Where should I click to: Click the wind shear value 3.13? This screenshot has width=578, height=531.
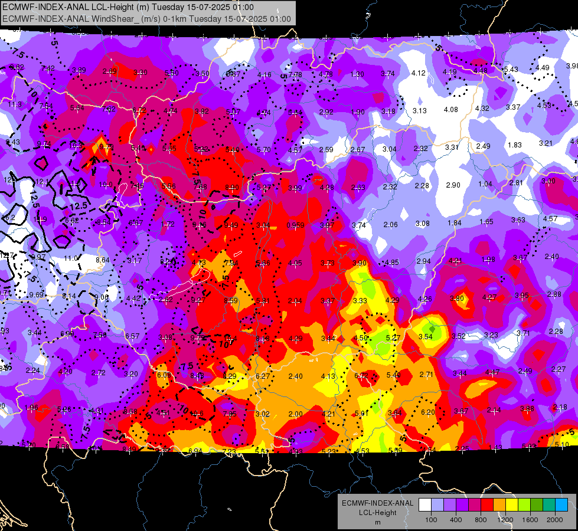coord(420,110)
